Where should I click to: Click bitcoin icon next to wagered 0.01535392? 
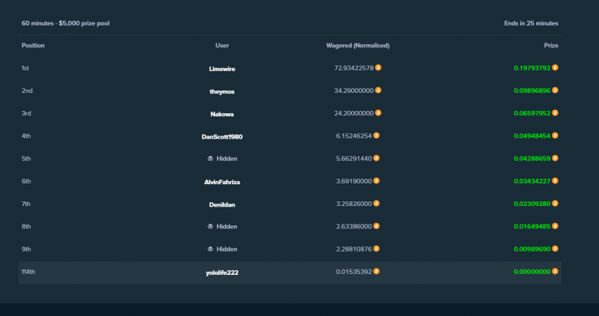(377, 271)
